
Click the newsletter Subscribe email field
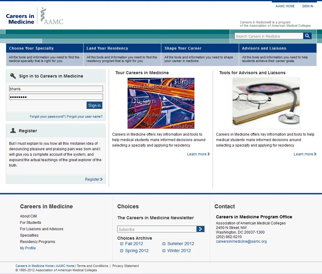pos(157,229)
